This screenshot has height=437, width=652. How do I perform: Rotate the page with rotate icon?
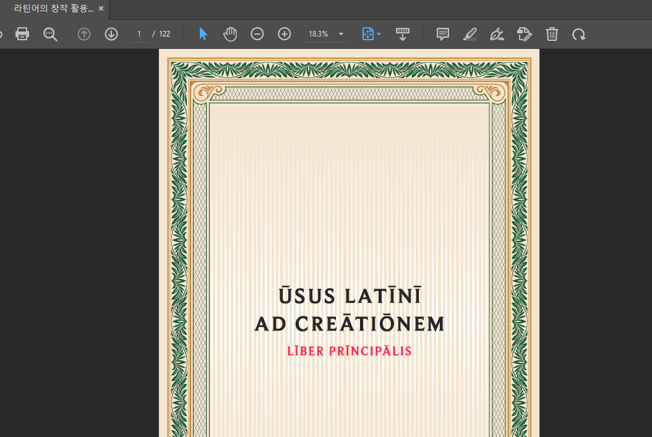point(579,34)
